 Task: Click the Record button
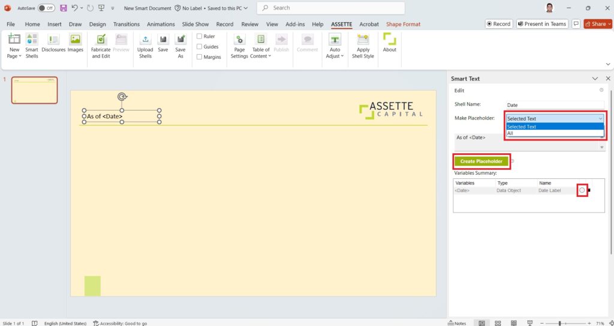tap(498, 24)
